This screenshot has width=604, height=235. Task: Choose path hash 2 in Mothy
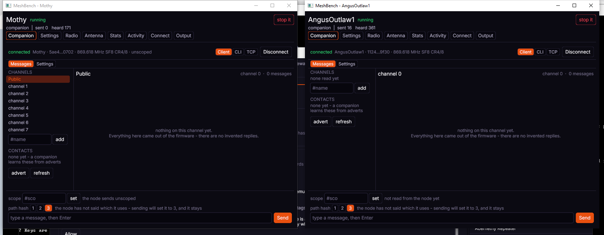click(41, 208)
